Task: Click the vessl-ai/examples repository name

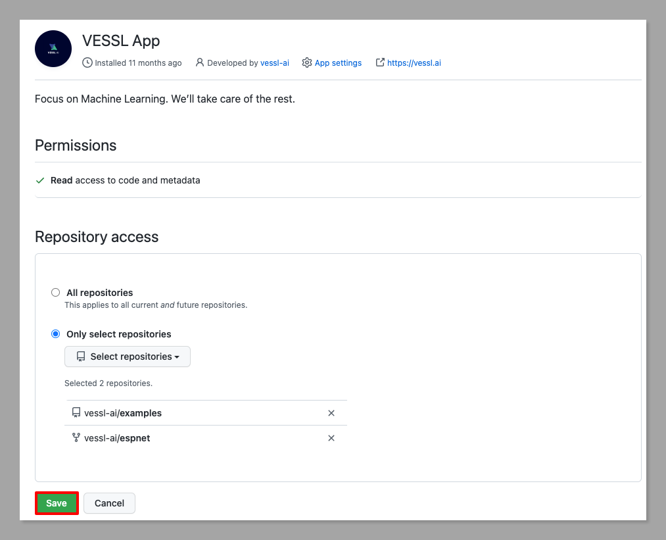Action: click(123, 413)
